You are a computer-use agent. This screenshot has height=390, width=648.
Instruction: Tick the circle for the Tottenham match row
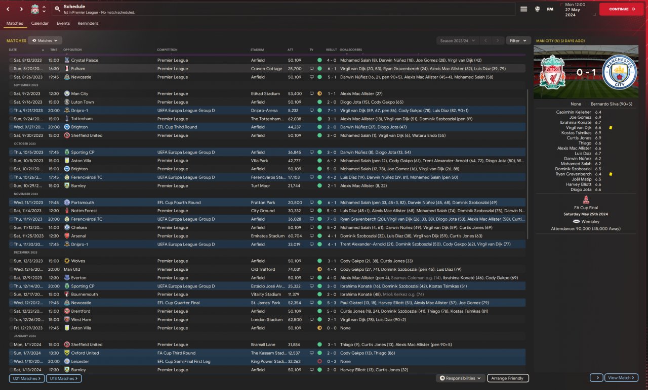[11, 119]
